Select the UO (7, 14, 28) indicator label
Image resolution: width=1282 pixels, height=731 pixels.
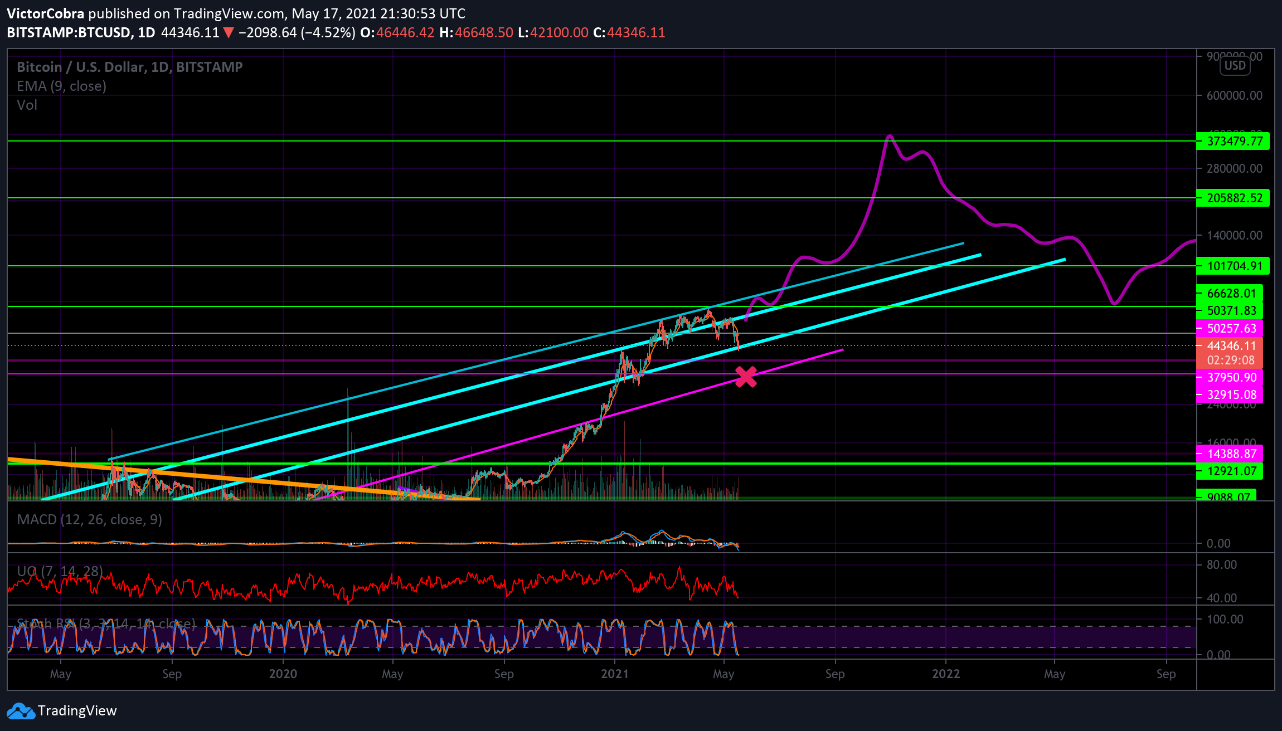coord(60,571)
